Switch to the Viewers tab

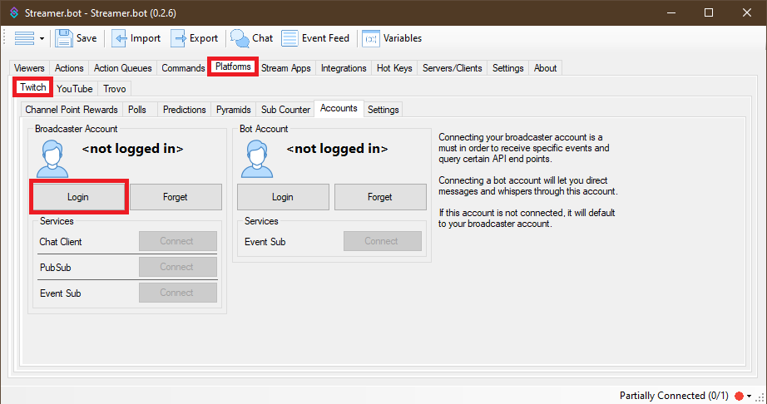[x=29, y=68]
